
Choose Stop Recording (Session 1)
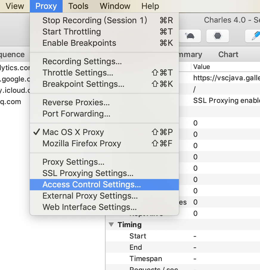tap(104, 20)
